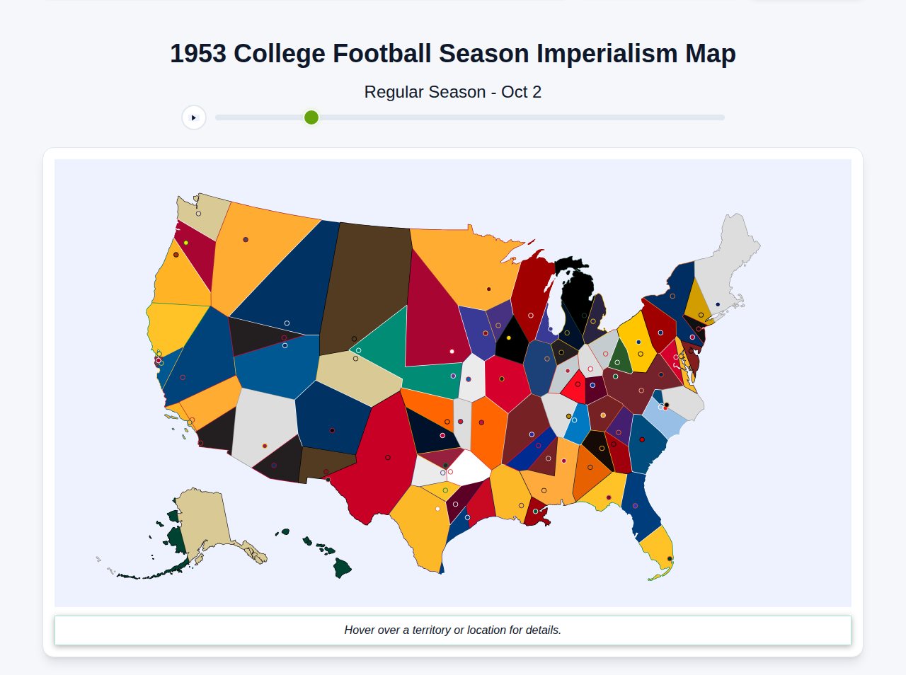Click the white team marker in Minnesota

[452, 351]
